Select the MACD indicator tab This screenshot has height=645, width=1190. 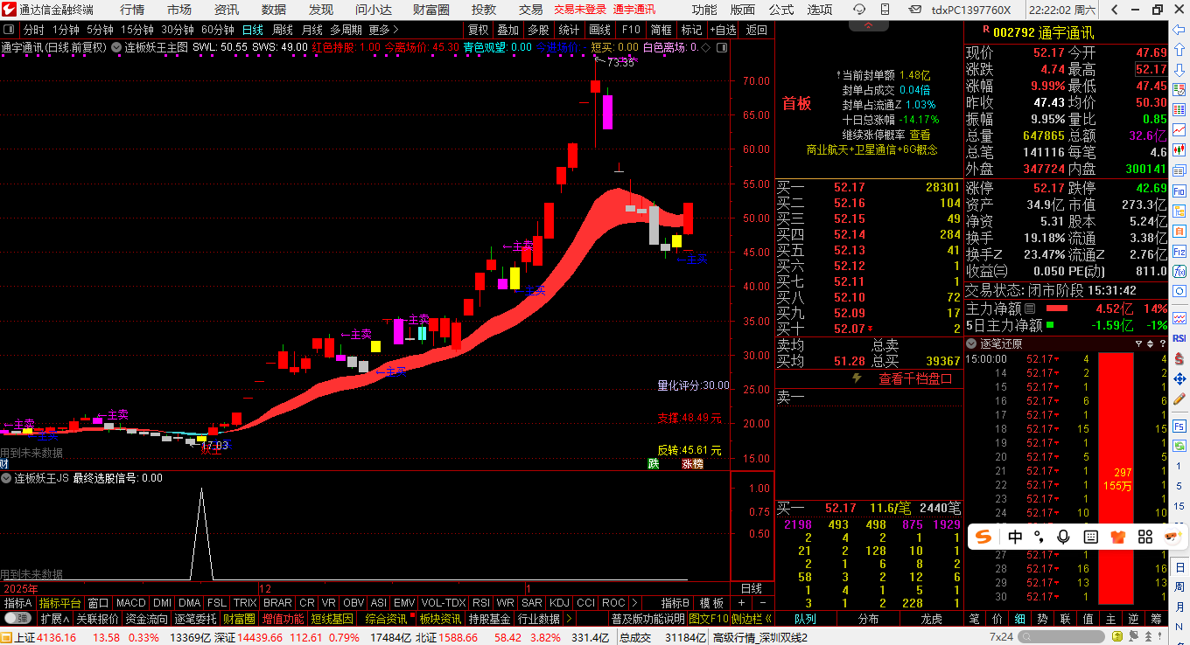tap(131, 603)
